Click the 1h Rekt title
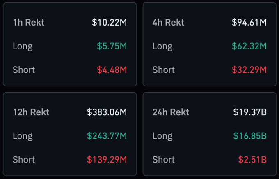 pos(28,22)
